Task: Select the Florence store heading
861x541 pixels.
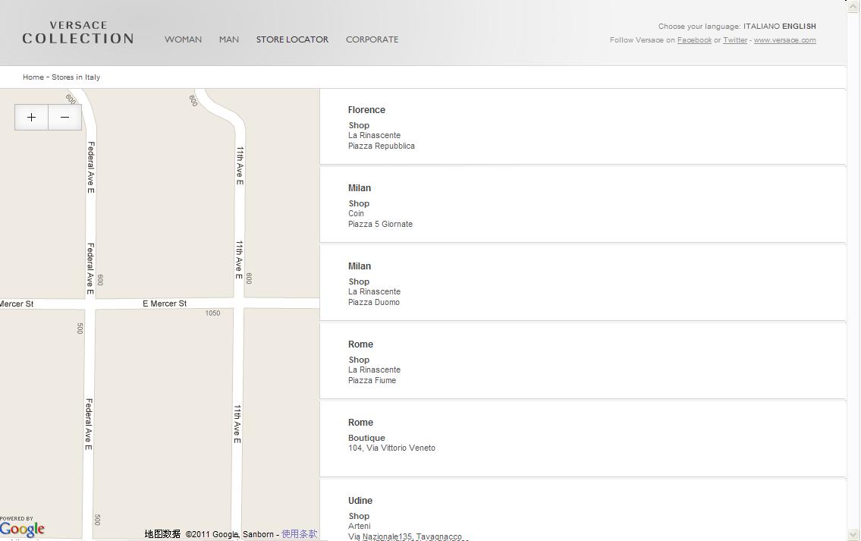Action: [x=366, y=110]
